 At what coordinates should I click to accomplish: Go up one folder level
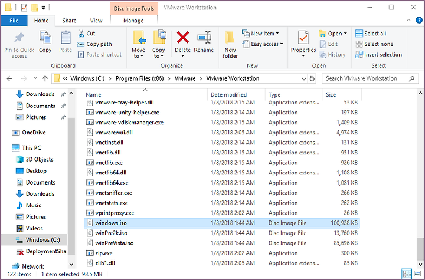click(x=45, y=78)
